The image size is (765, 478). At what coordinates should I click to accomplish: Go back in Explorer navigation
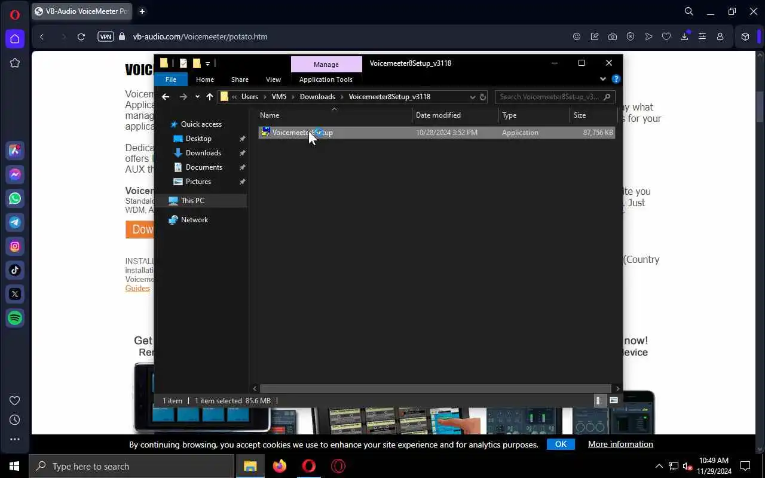[166, 97]
